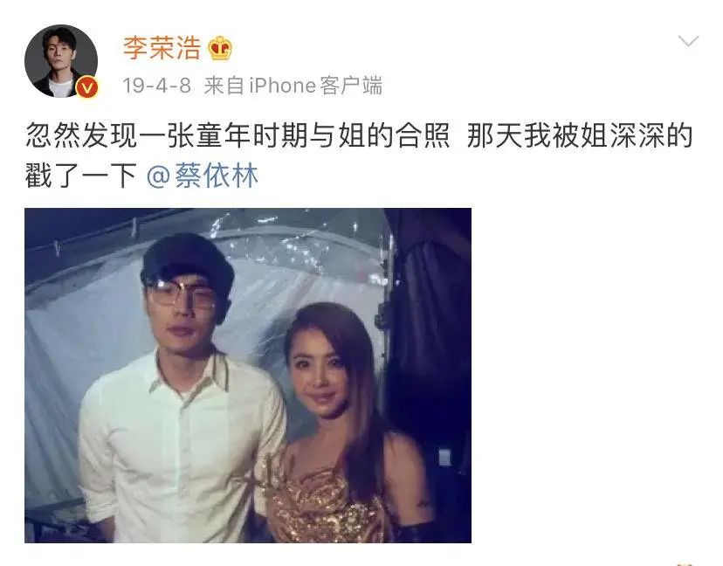
Task: Tap the 19-4-8 post date
Action: coord(157,86)
